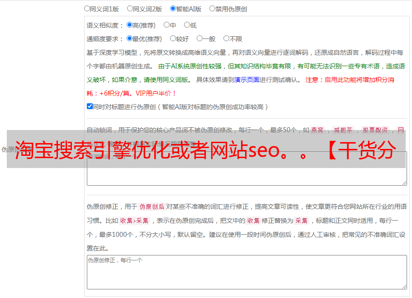412x298 pixels.
Task: Click the 伪原创修正 text area
Action: (x=247, y=272)
